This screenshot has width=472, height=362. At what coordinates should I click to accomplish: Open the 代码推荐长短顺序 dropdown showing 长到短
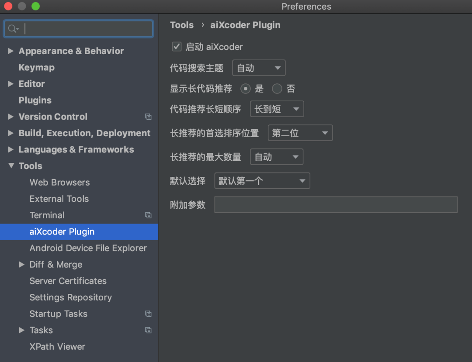tap(277, 109)
